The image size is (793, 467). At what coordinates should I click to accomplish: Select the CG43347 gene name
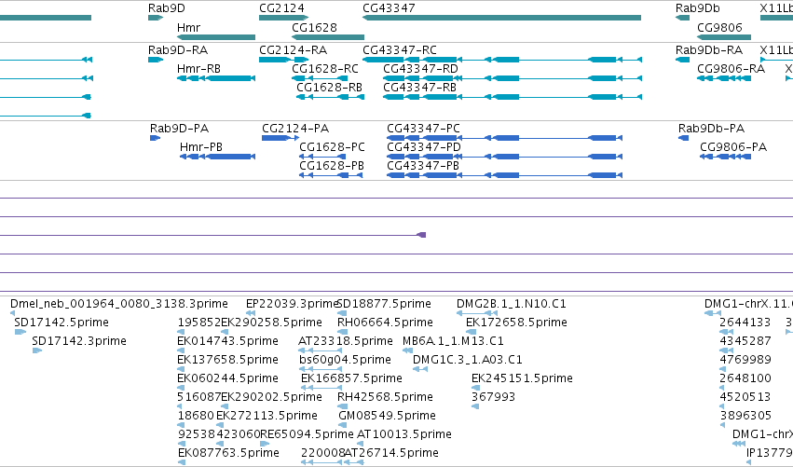[x=389, y=8]
